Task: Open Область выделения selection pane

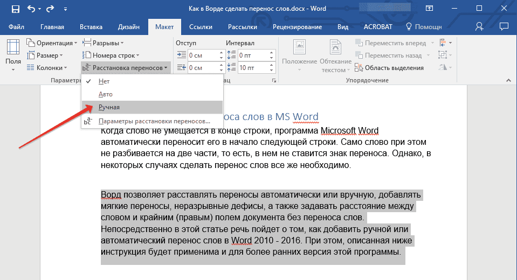Action: (x=389, y=68)
